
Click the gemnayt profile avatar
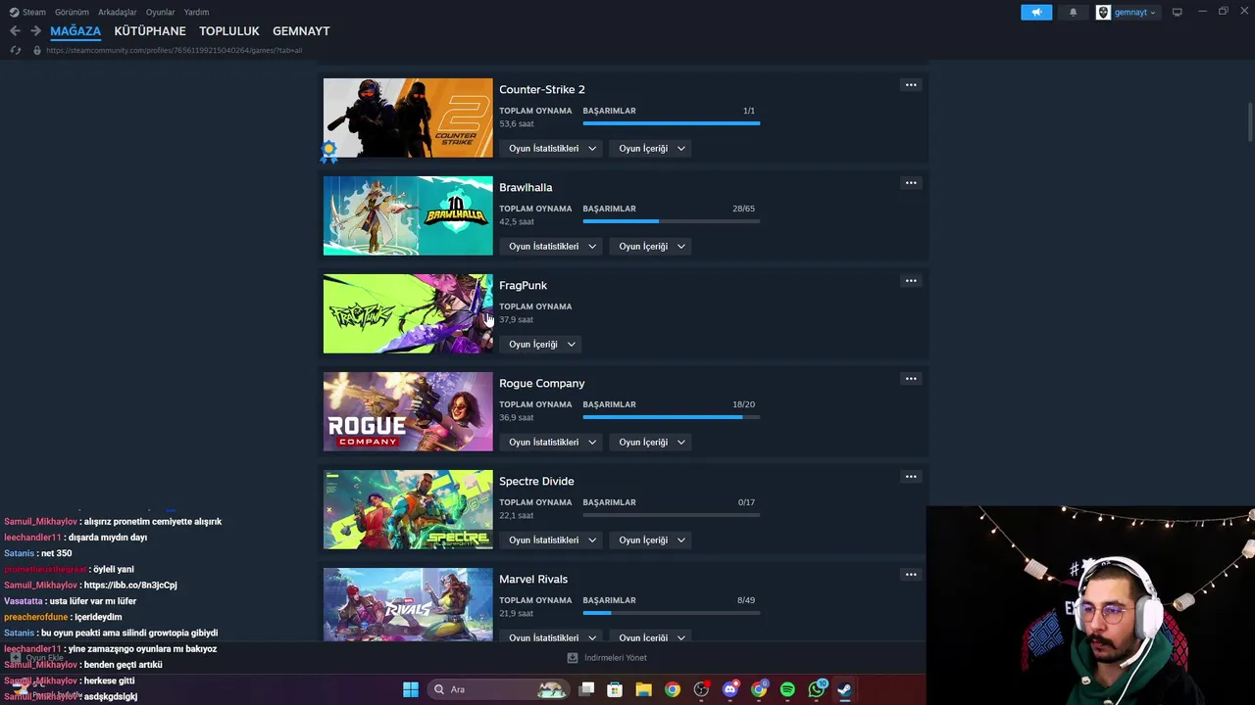(1103, 12)
